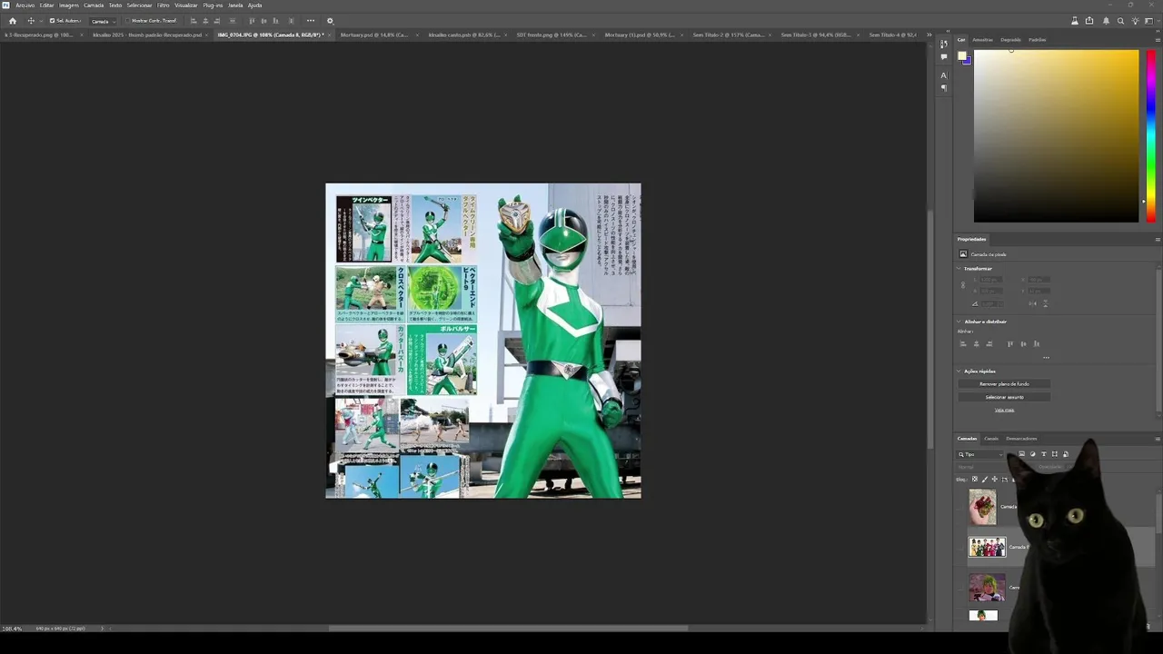The height and width of the screenshot is (654, 1163).
Task: Open the comments panel icon in side dock
Action: pos(944,57)
